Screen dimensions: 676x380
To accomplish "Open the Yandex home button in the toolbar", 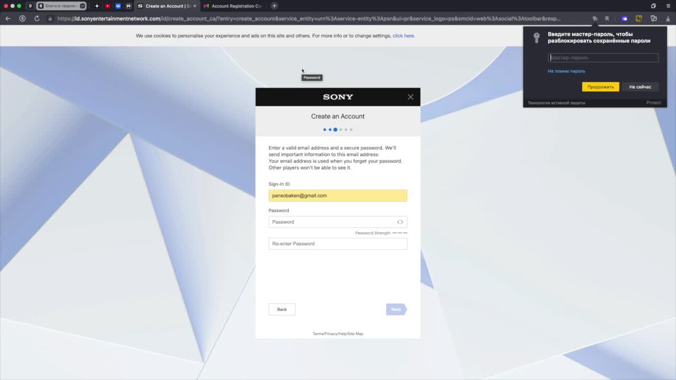I will tap(22, 18).
